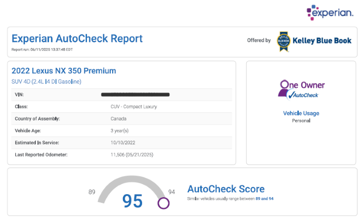Click the 'Country of Assembly:' label

pyautogui.click(x=37, y=119)
